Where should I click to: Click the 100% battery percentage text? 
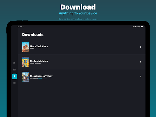(139, 27)
